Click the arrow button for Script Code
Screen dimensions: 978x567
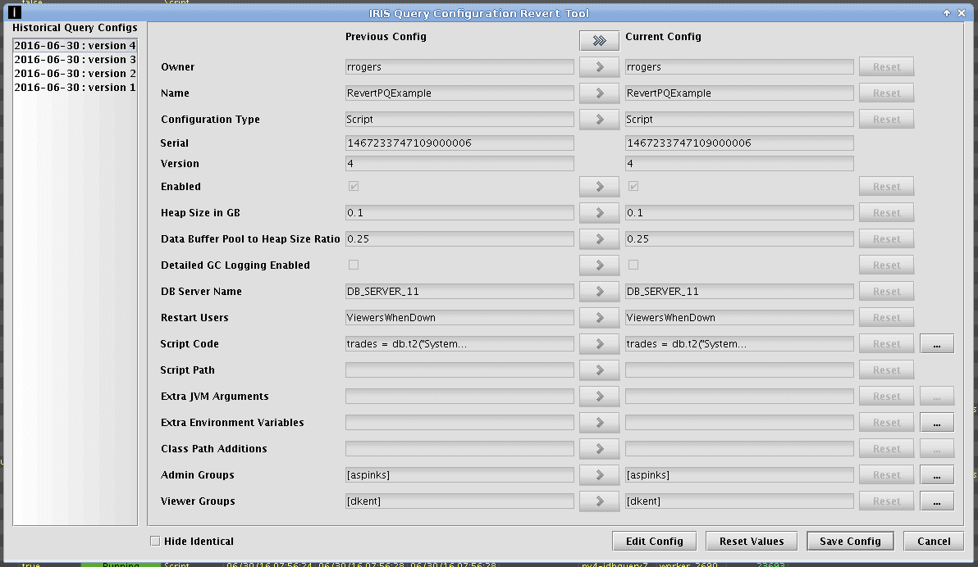coord(599,344)
